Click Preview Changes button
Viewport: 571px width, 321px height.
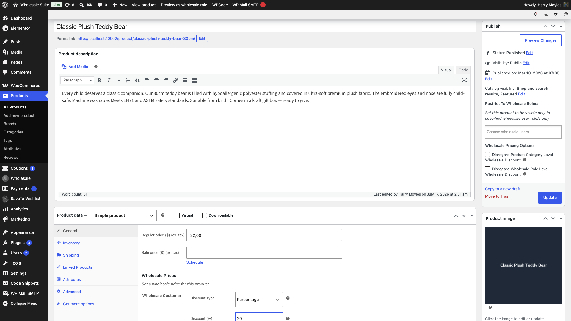pyautogui.click(x=541, y=40)
